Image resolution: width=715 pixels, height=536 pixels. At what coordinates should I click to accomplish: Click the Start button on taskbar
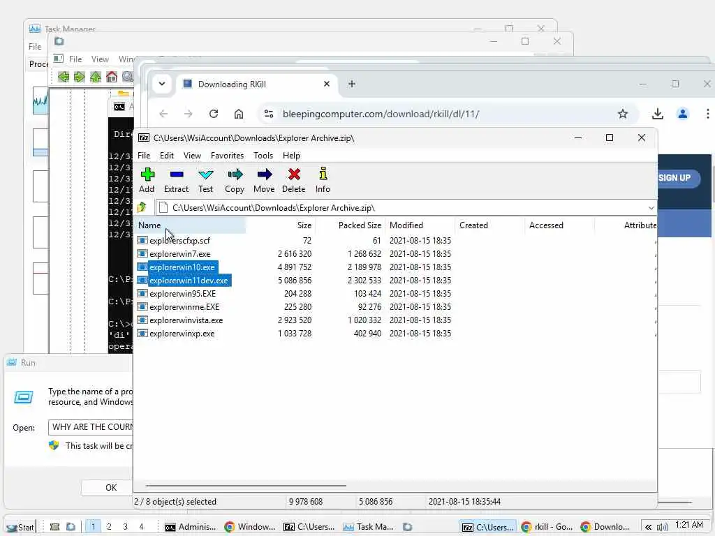[20, 527]
